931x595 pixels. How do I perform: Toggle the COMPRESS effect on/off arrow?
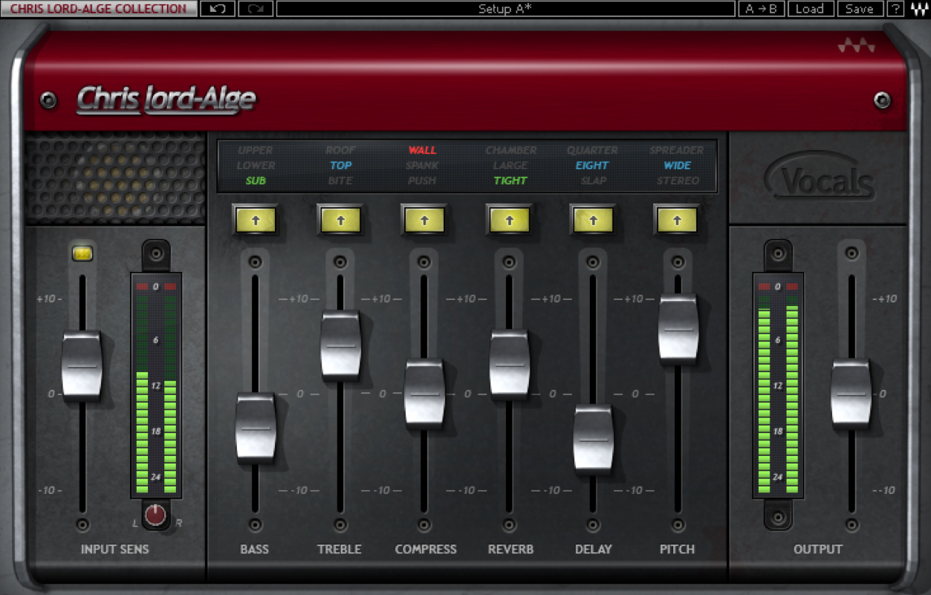(x=424, y=219)
